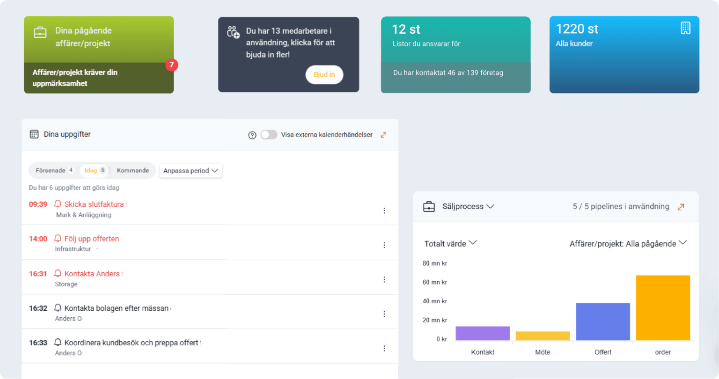Image resolution: width=719 pixels, height=379 pixels.
Task: Click the expand arrow on the Dina uppgifter panel
Action: [384, 134]
